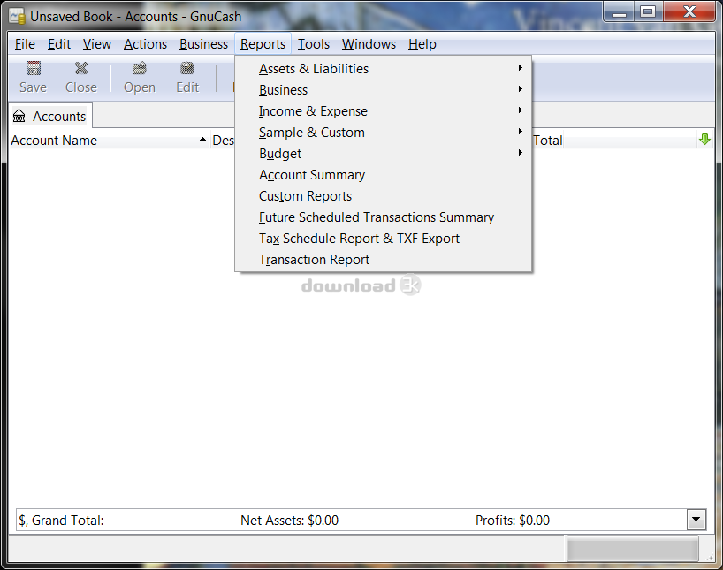The width and height of the screenshot is (723, 570).
Task: Expand the Sample & Custom submenu
Action: (x=384, y=132)
